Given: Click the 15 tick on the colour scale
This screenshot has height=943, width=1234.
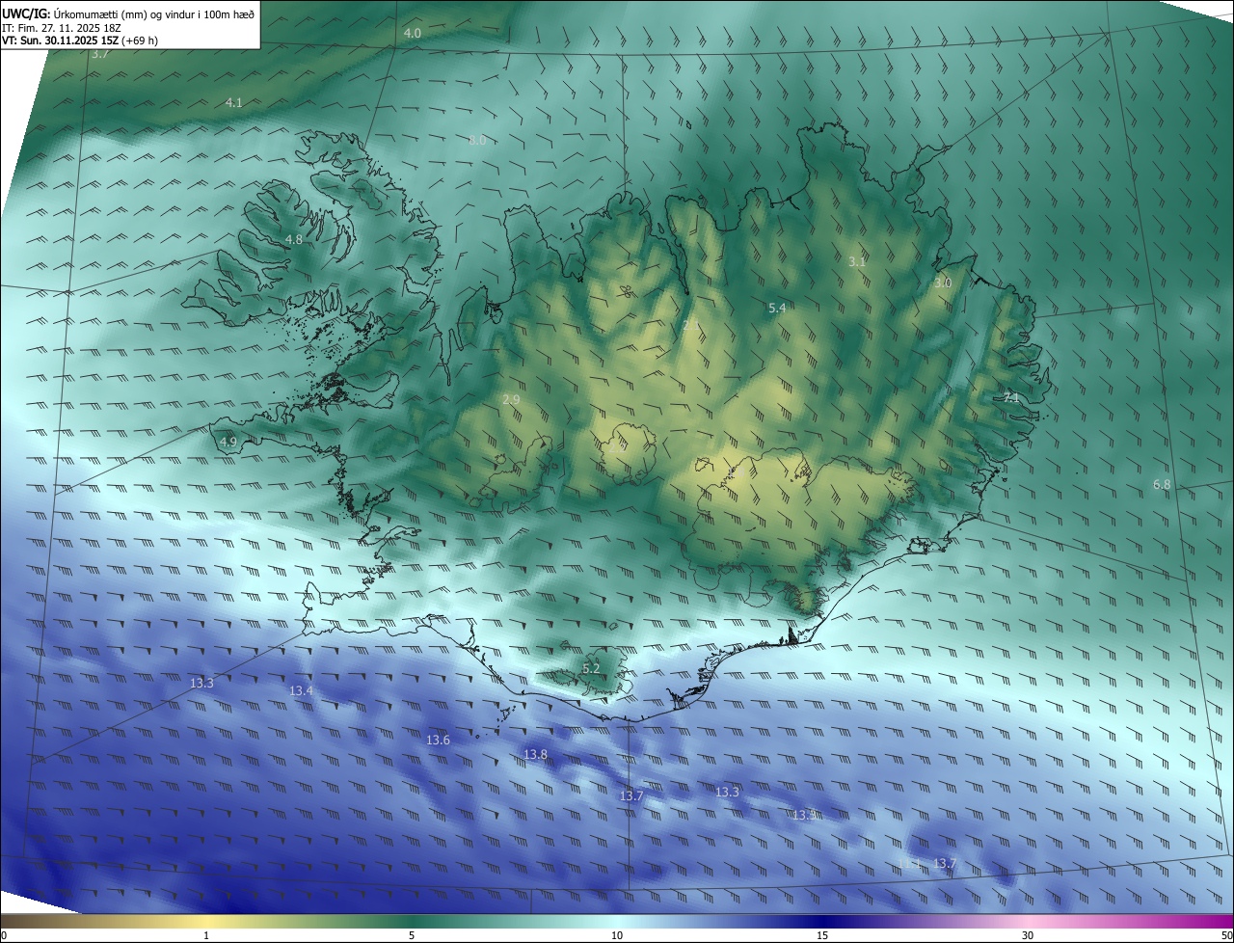Looking at the screenshot, I should pyautogui.click(x=822, y=935).
